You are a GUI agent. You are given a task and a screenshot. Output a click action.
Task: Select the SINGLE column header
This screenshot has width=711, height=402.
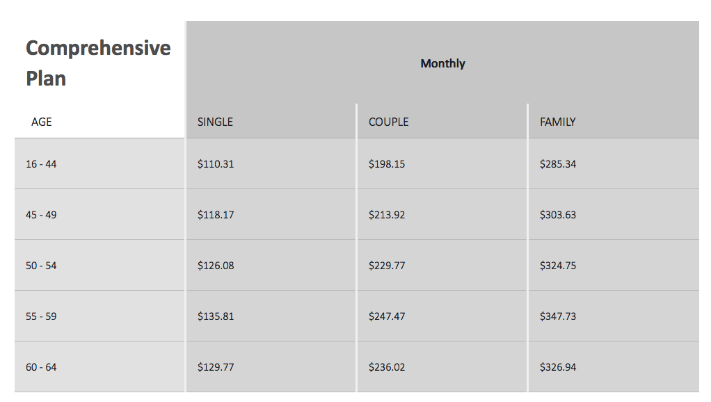pos(215,122)
